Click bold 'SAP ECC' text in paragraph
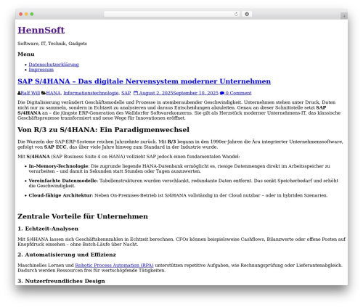363x307 pixels. pyautogui.click(x=55, y=147)
